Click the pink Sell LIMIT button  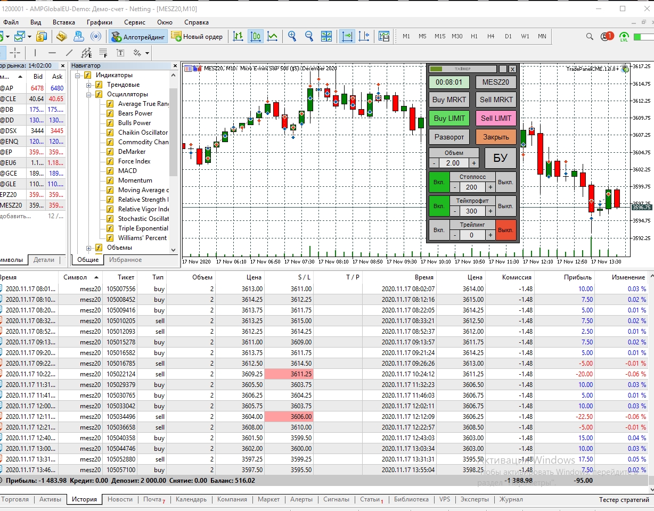point(496,118)
